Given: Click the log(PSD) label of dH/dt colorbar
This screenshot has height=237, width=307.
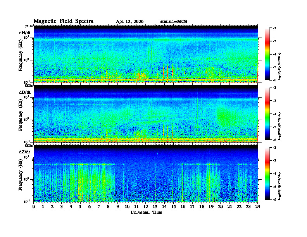Looking at the screenshot, I should 279,66.
